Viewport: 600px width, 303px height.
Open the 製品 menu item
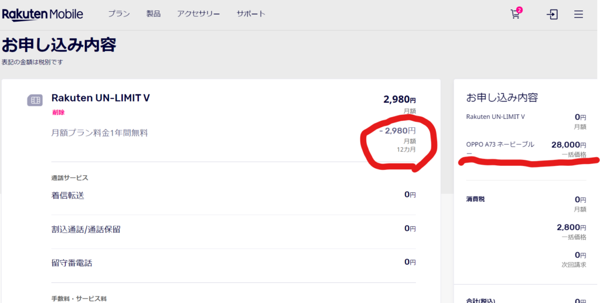tap(154, 14)
